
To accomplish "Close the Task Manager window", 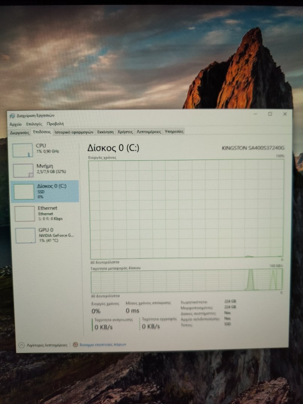I will click(285, 114).
